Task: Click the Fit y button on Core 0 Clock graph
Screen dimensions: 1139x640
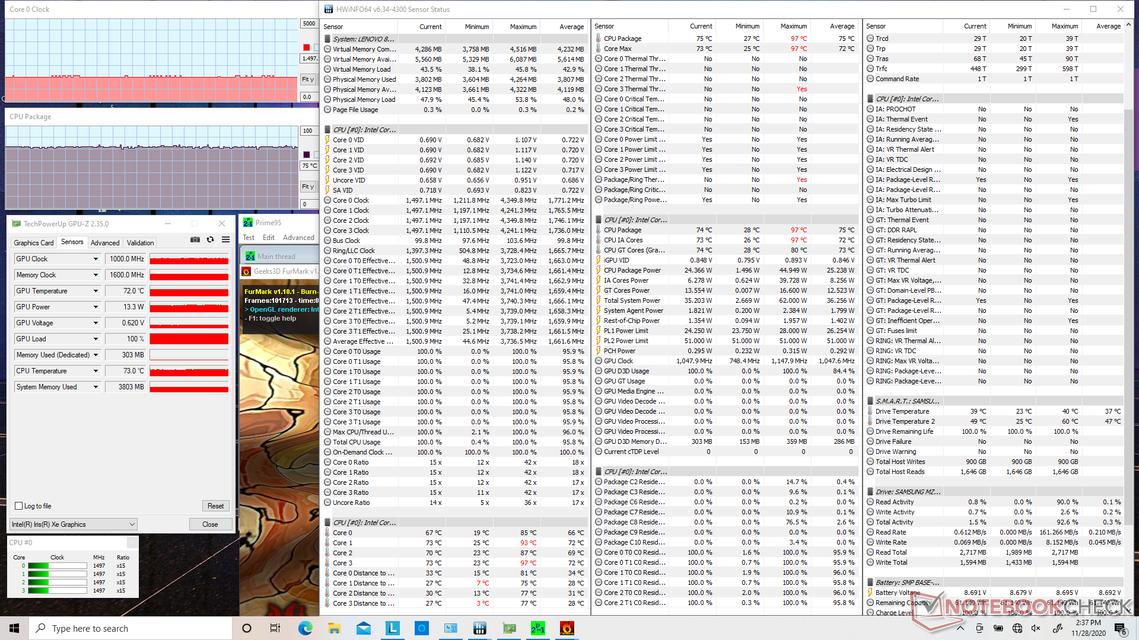Action: 307,79
